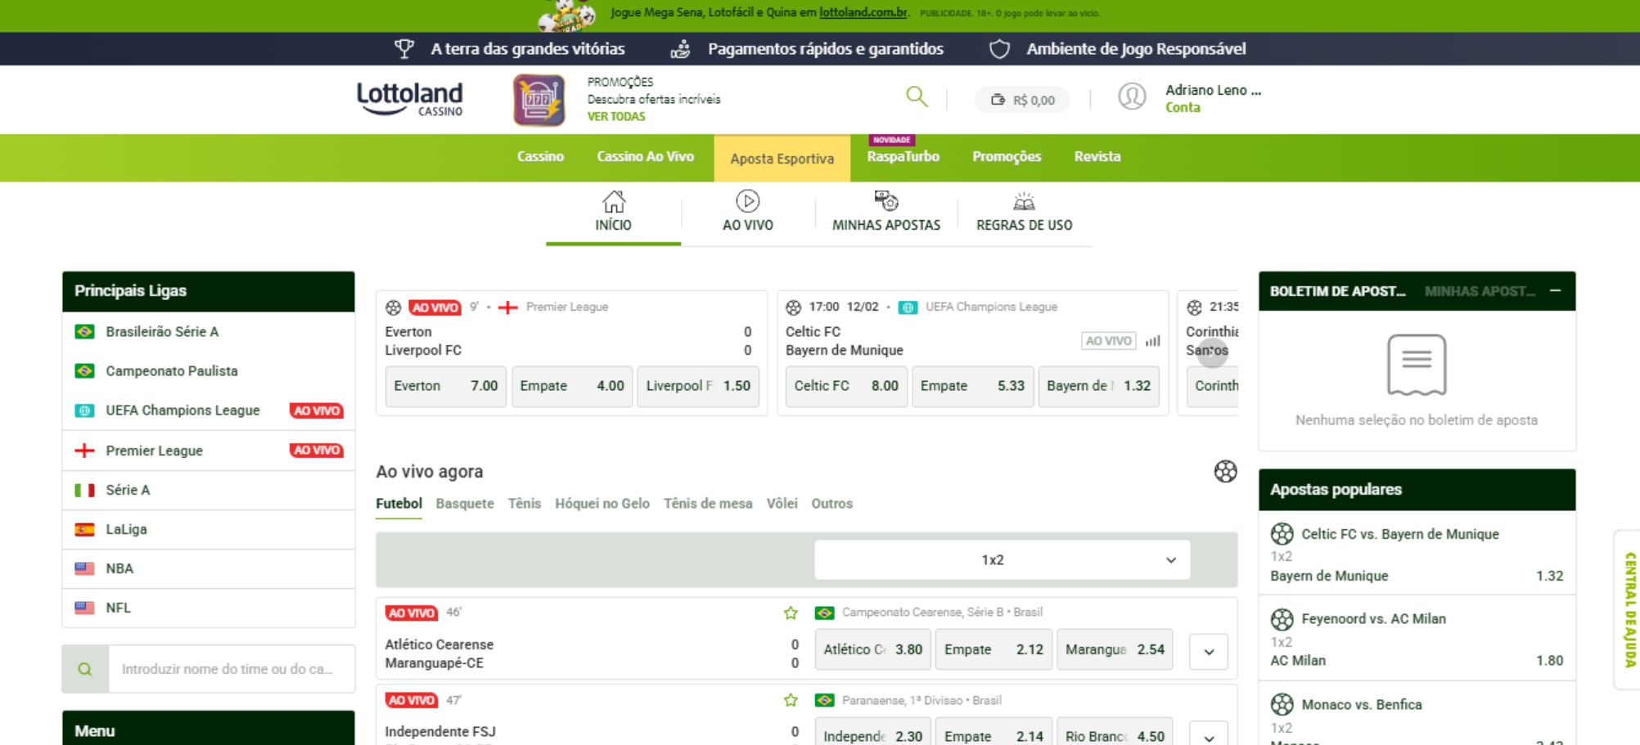Open VER TODAS promotions link

click(616, 116)
